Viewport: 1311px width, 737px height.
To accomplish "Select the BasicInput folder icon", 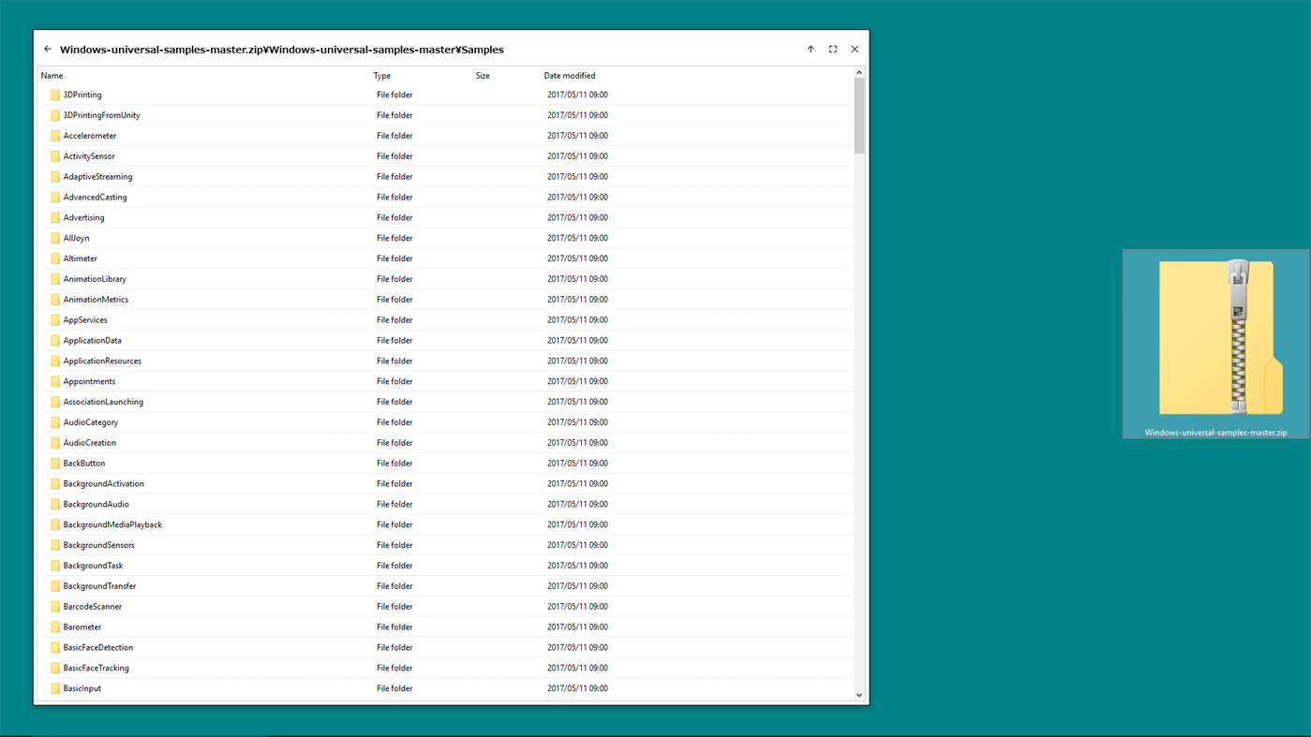I will 55,688.
